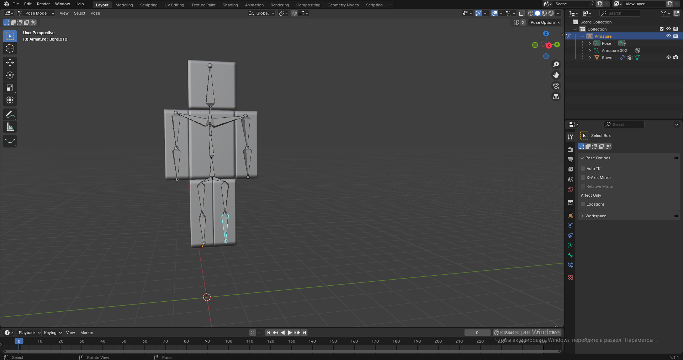Screen dimensions: 683x360
Task: Open the Pose Mode dropdown
Action: [36, 13]
